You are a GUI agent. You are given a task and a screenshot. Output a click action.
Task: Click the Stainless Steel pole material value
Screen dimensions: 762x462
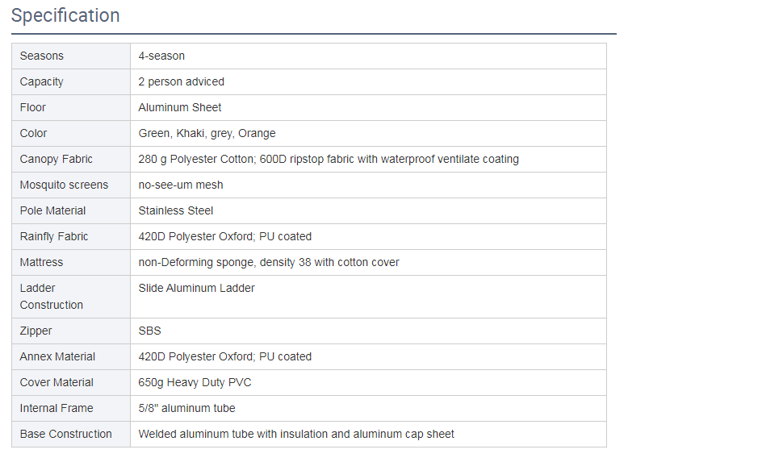pos(176,210)
